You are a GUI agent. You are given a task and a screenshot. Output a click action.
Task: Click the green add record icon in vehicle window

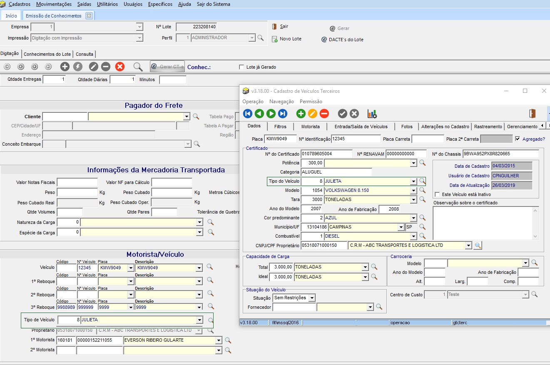coord(301,114)
